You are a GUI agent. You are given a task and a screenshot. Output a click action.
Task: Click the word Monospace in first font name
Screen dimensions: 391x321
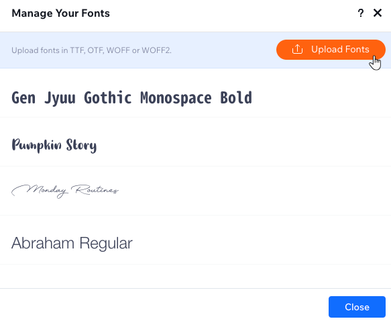[176, 98]
